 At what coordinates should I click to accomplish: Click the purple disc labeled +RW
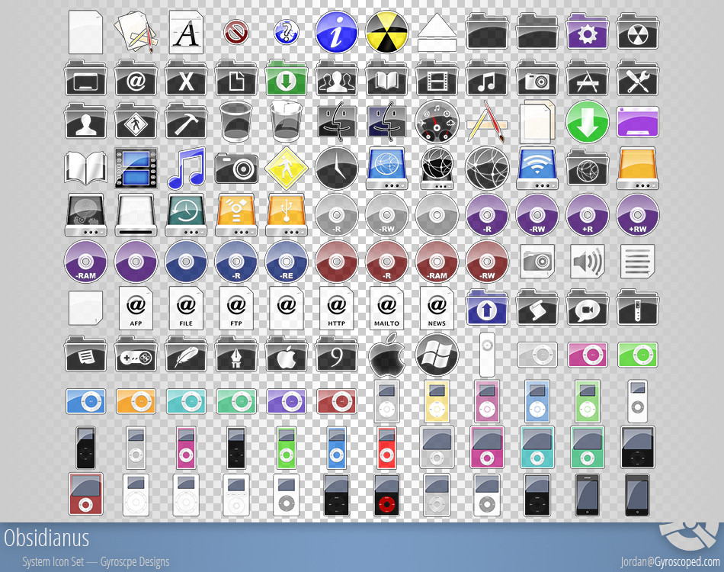[x=638, y=215]
